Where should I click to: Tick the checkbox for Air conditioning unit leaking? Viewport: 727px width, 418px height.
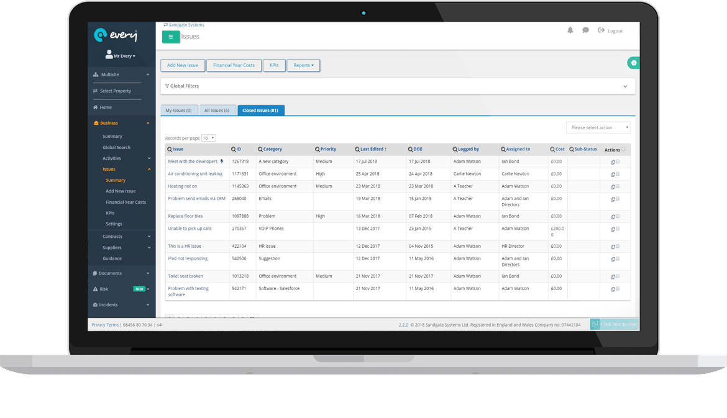pyautogui.click(x=618, y=174)
